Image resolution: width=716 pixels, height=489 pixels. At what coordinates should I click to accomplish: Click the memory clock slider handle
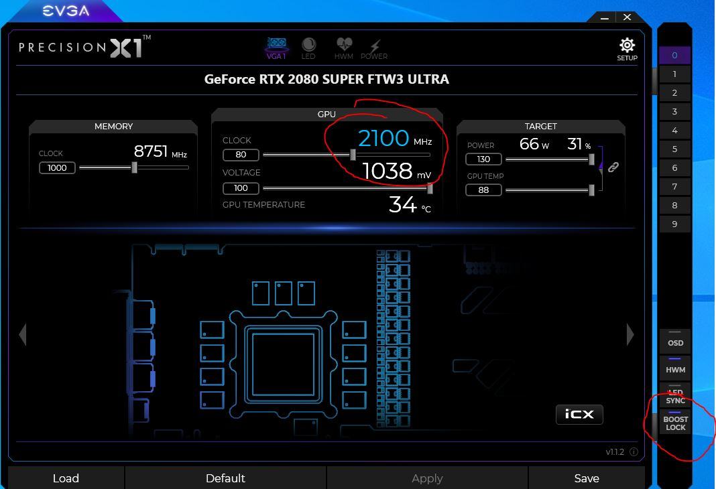coord(134,167)
